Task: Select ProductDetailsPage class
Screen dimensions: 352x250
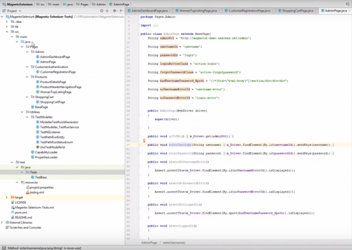Action: [51, 82]
